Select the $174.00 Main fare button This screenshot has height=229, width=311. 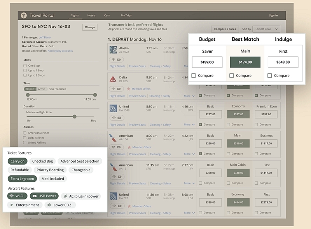click(x=245, y=62)
